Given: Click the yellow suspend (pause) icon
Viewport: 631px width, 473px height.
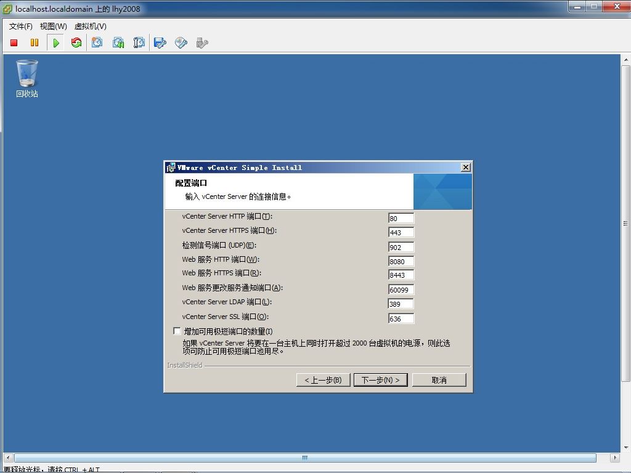Looking at the screenshot, I should [35, 42].
